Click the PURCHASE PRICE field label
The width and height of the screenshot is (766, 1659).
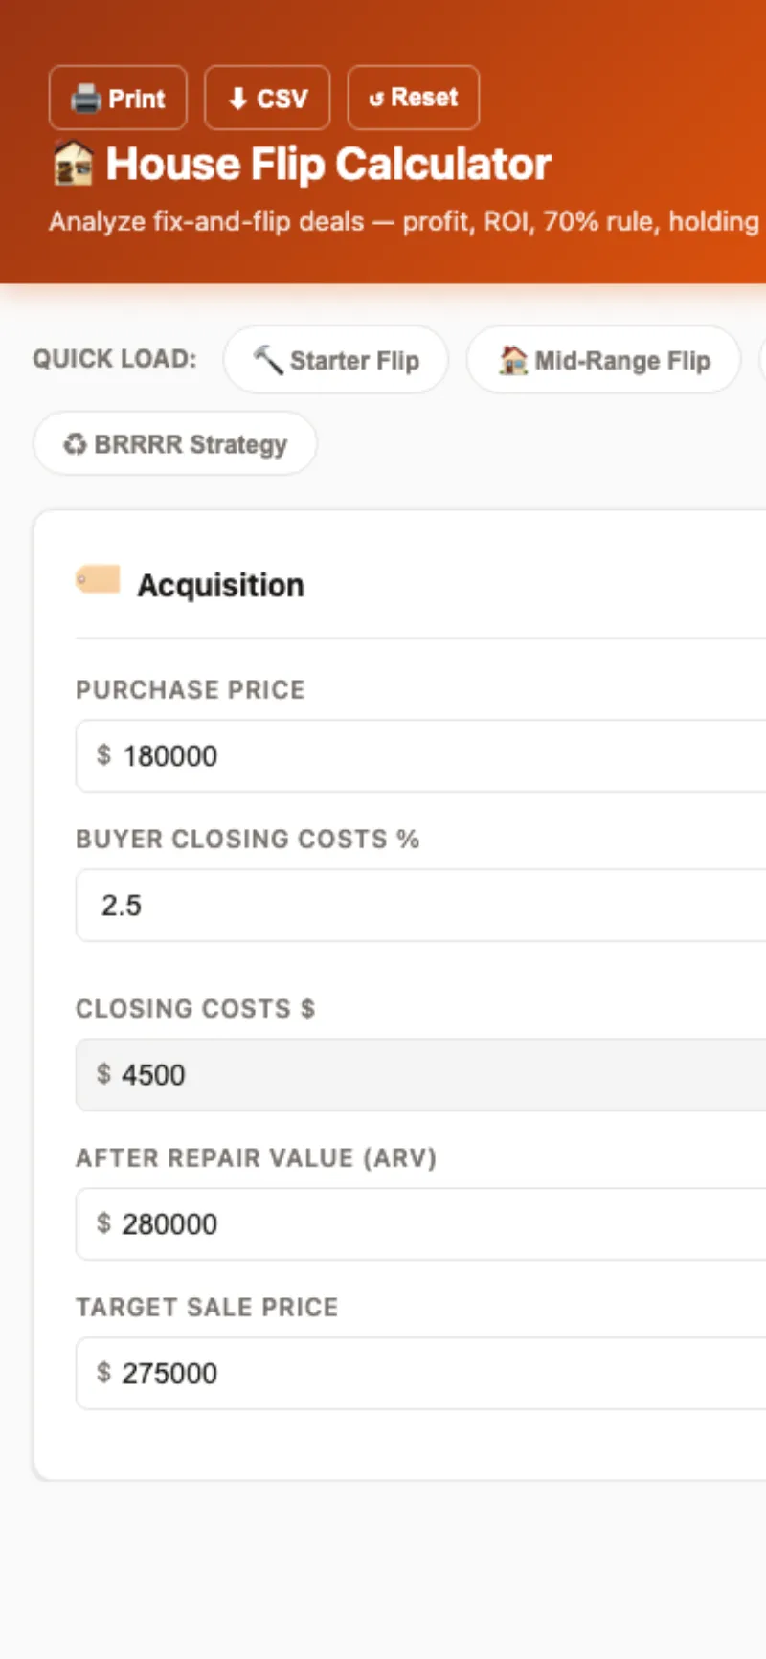190,689
